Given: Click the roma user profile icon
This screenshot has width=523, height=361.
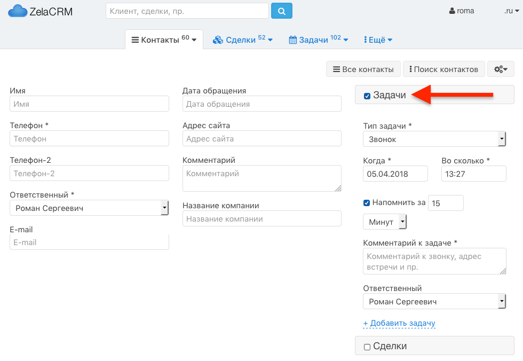Looking at the screenshot, I should [452, 11].
